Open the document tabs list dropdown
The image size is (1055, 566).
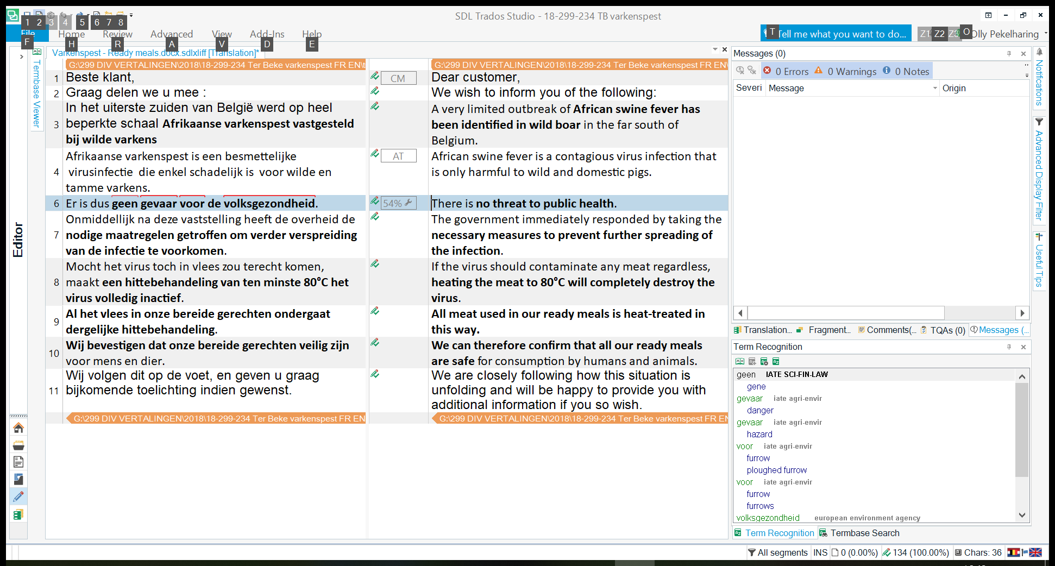click(x=715, y=49)
